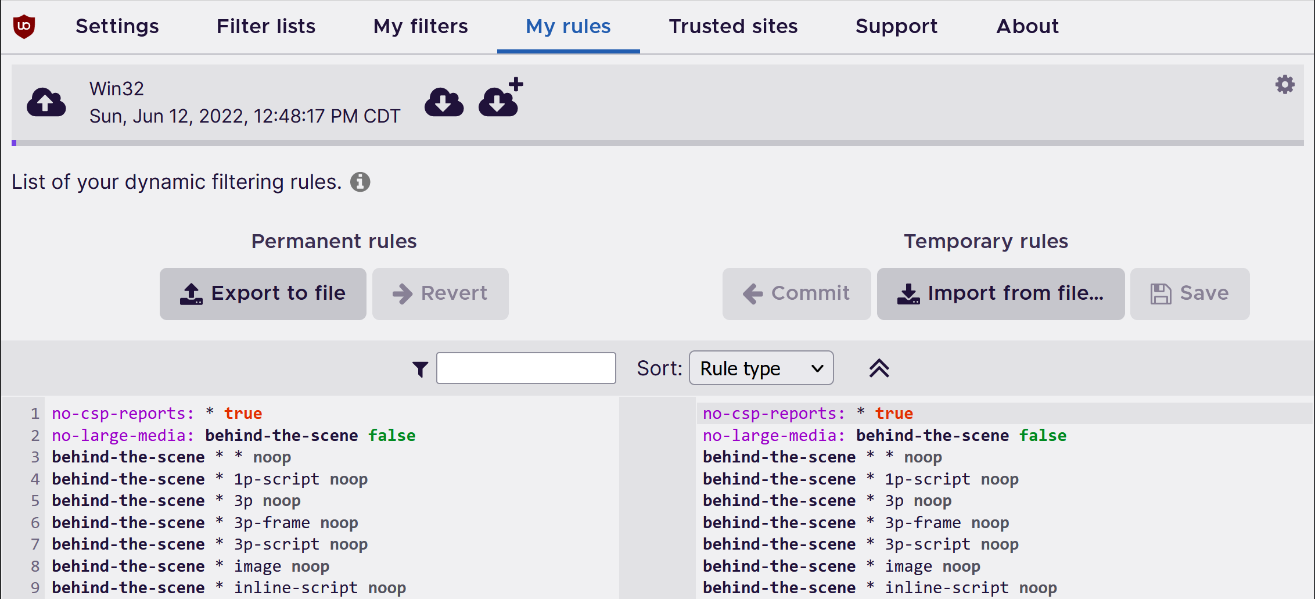Image resolution: width=1315 pixels, height=599 pixels.
Task: Open the Rule type sort dropdown
Action: 761,368
